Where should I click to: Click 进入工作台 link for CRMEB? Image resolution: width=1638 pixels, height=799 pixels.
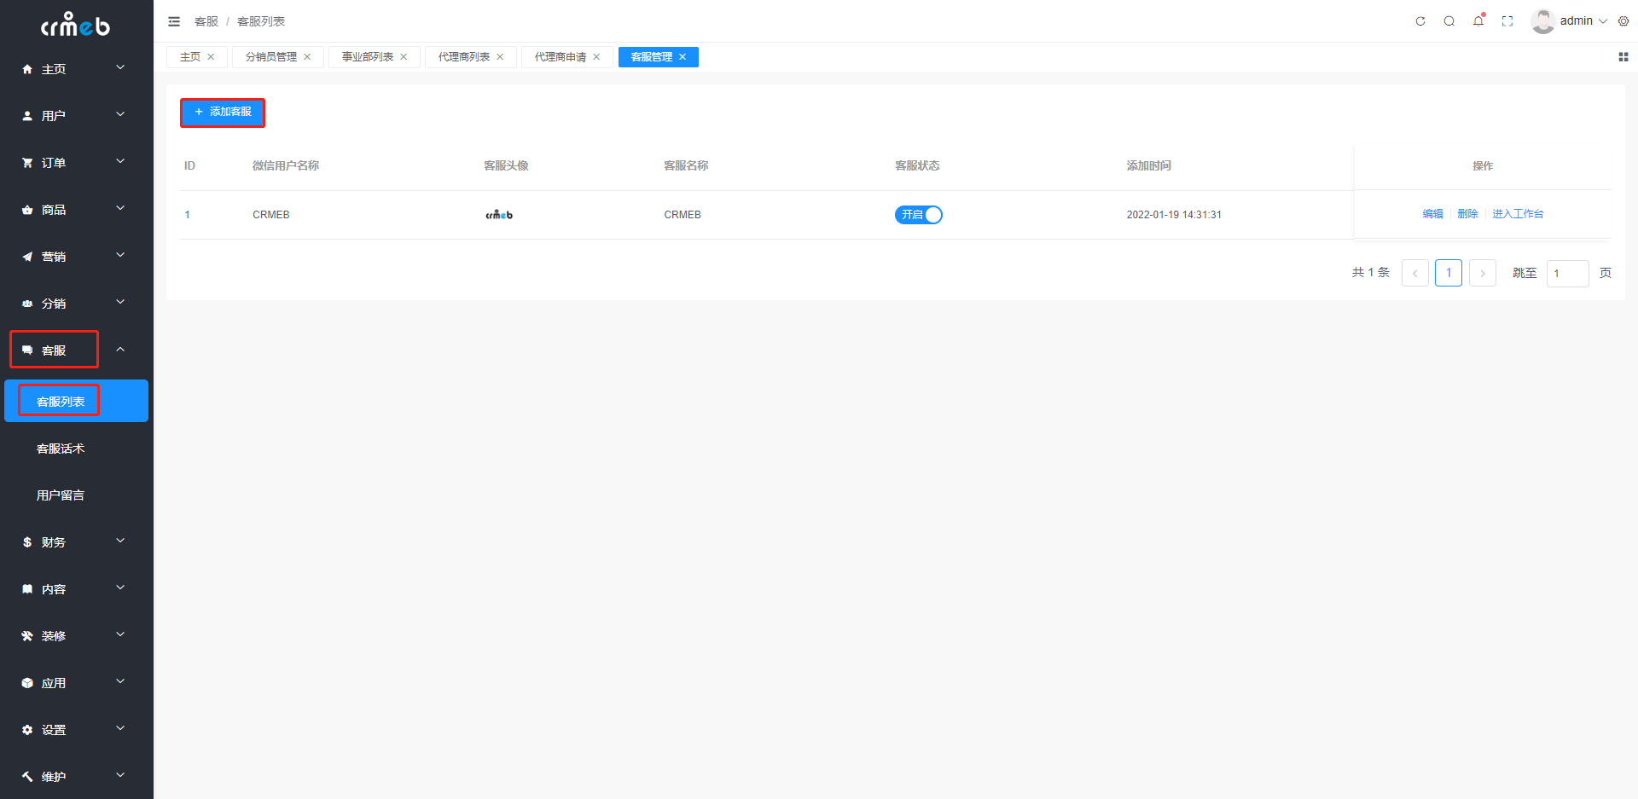click(x=1518, y=214)
